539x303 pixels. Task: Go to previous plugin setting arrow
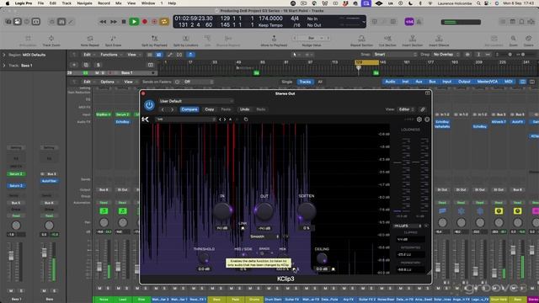pos(163,109)
